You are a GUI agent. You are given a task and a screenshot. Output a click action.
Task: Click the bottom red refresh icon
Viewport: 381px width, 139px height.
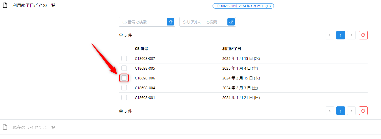coord(363,111)
